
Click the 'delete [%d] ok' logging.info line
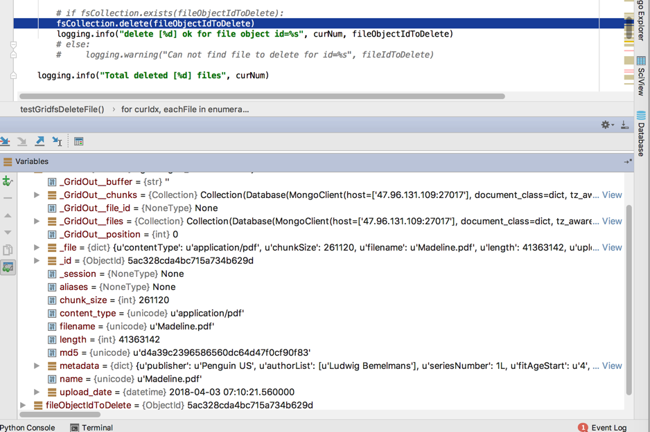pos(255,34)
